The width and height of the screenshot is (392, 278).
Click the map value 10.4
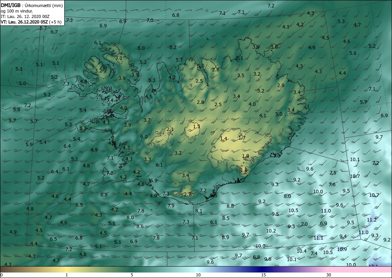coord(301,251)
